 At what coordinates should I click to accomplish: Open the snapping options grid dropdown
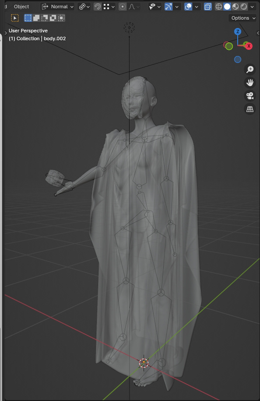point(109,7)
